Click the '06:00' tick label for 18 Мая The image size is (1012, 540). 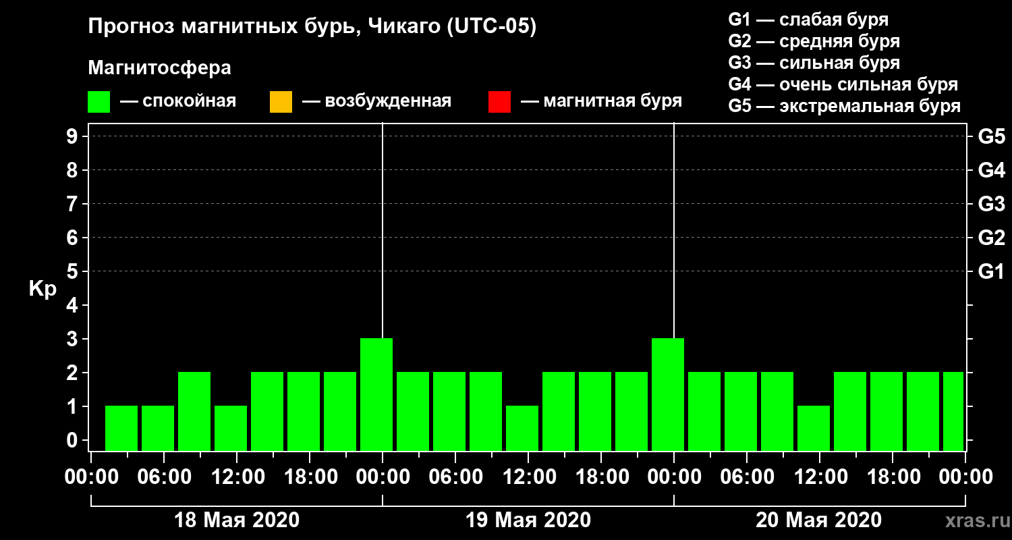point(164,477)
